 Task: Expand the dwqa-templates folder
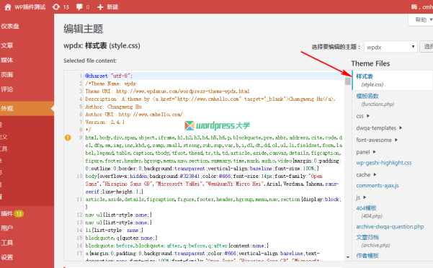[x=379, y=128]
